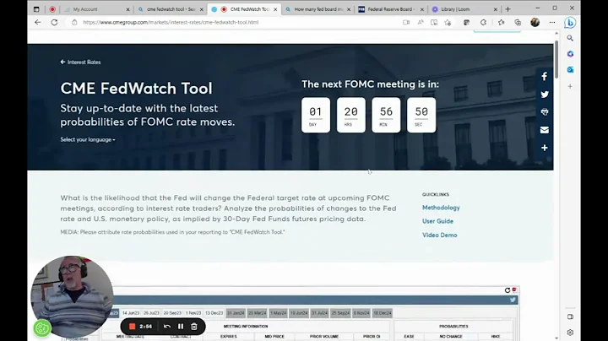Viewport: 608px width, 341px height.
Task: Reload the page with the refresh button
Action: (54, 23)
